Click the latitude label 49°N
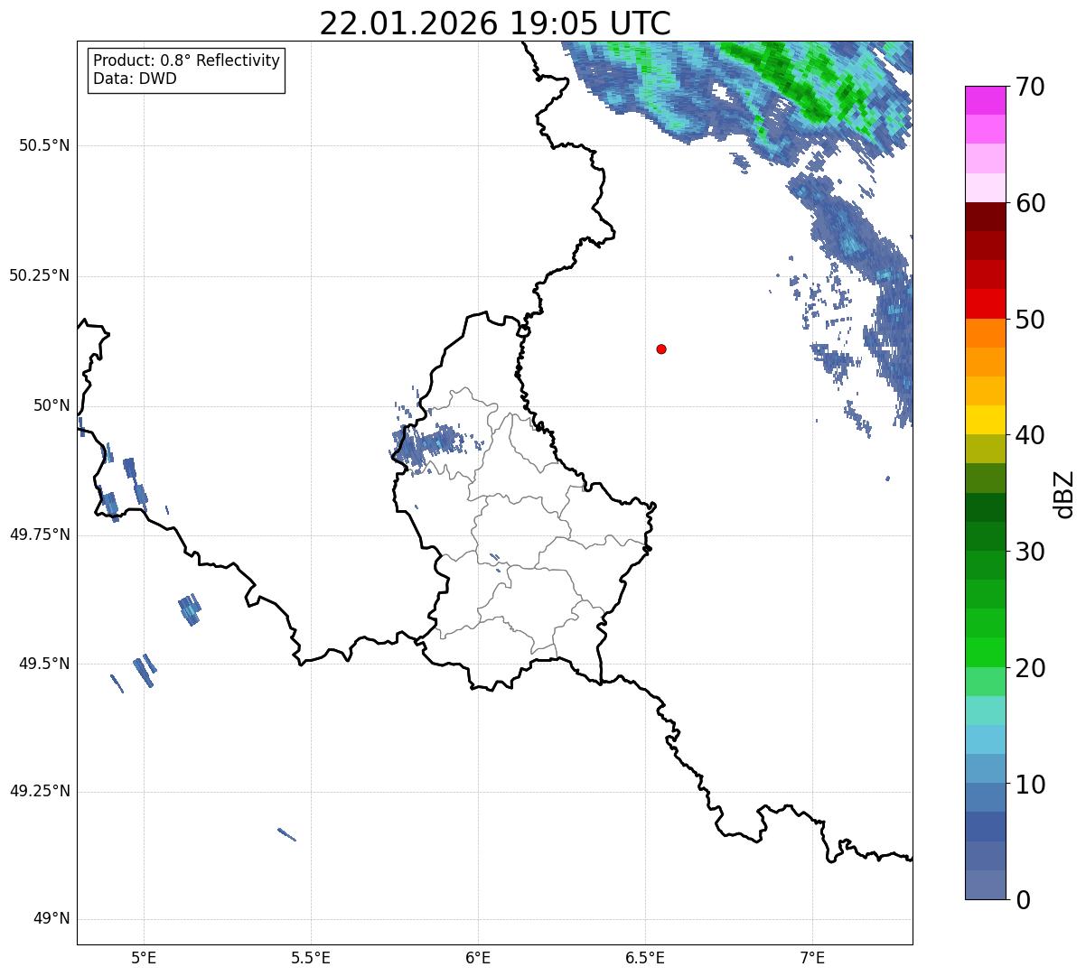The height and width of the screenshot is (976, 1086). 52,919
